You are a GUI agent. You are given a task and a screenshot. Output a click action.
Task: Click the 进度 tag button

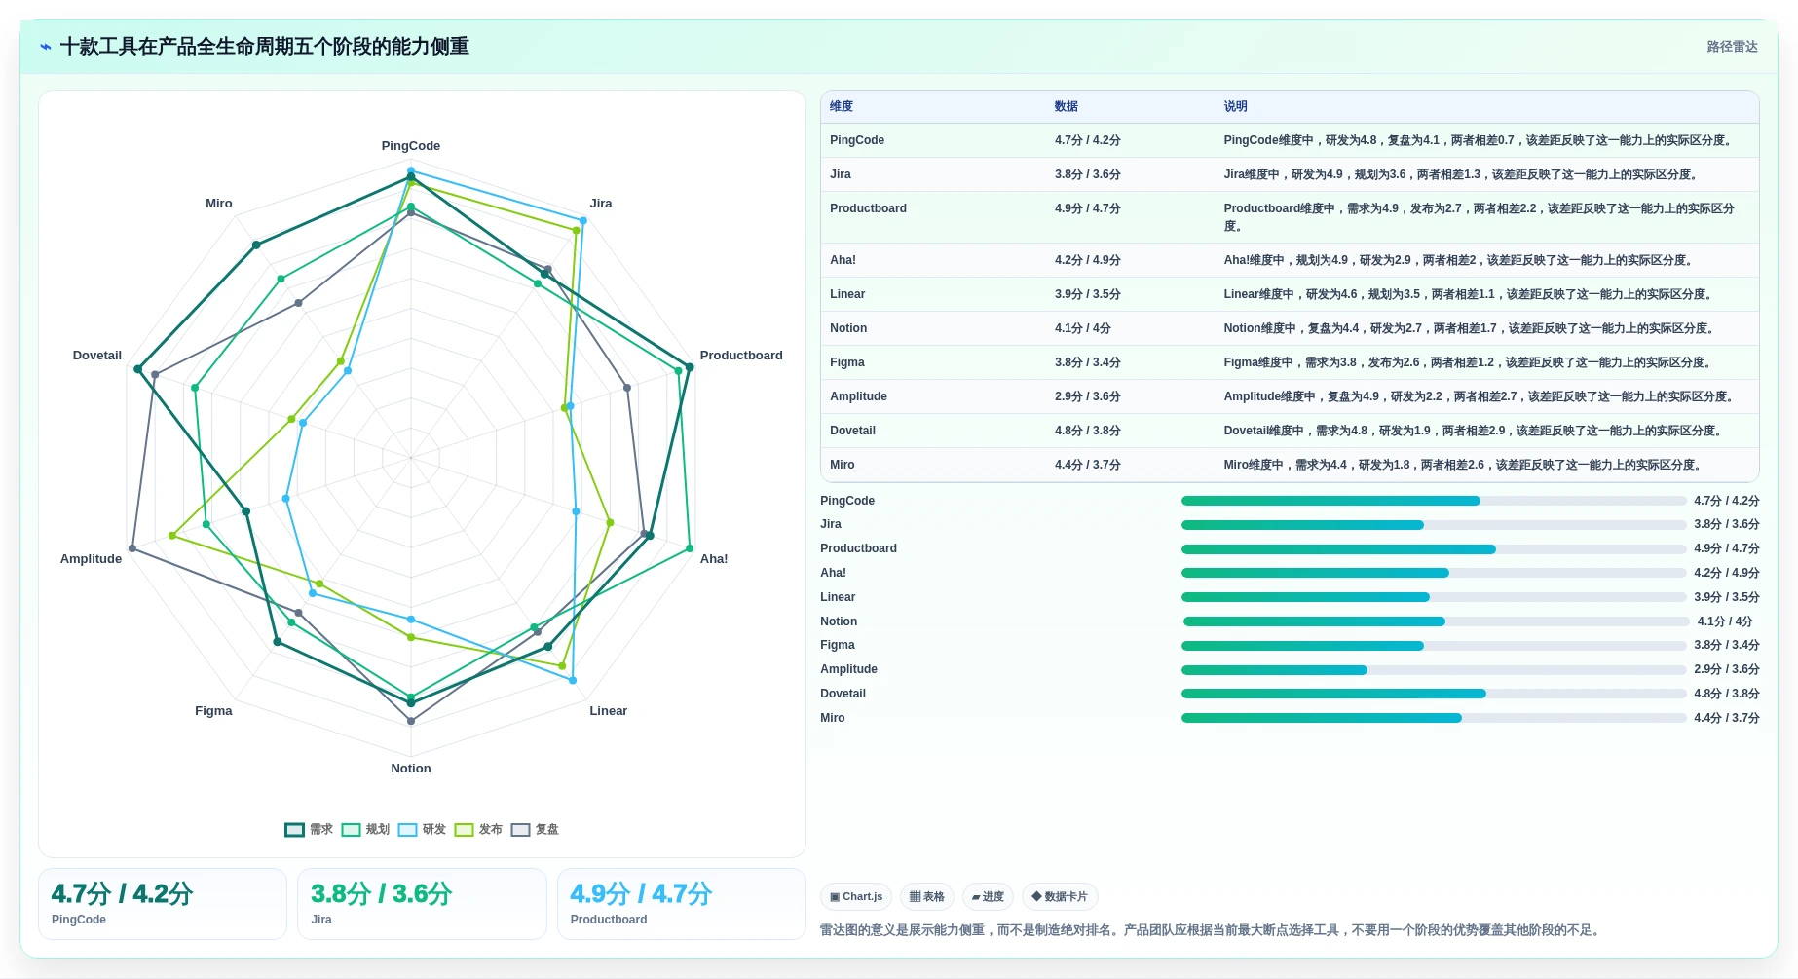coord(988,897)
